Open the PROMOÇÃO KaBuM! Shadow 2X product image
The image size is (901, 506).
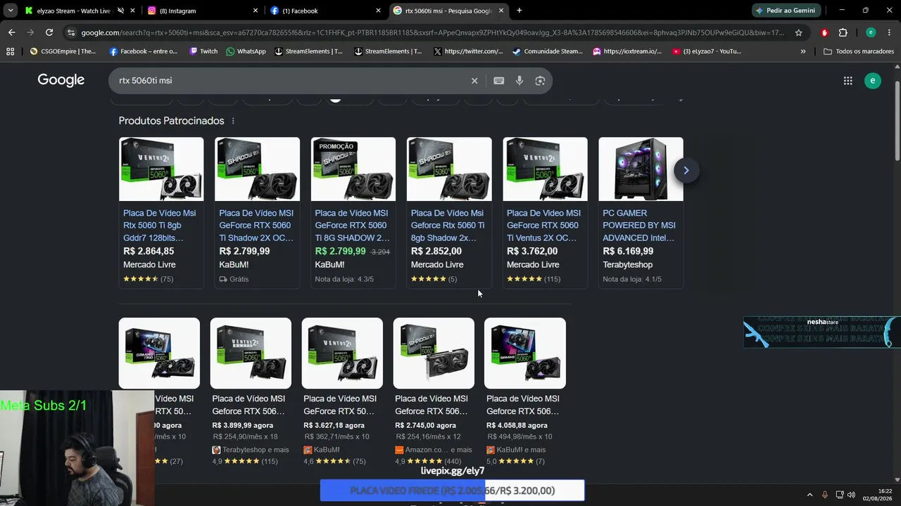(353, 169)
